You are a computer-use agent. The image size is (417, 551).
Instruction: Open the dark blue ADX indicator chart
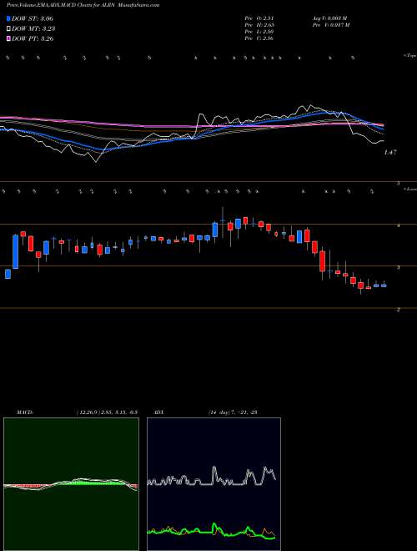pyautogui.click(x=214, y=484)
